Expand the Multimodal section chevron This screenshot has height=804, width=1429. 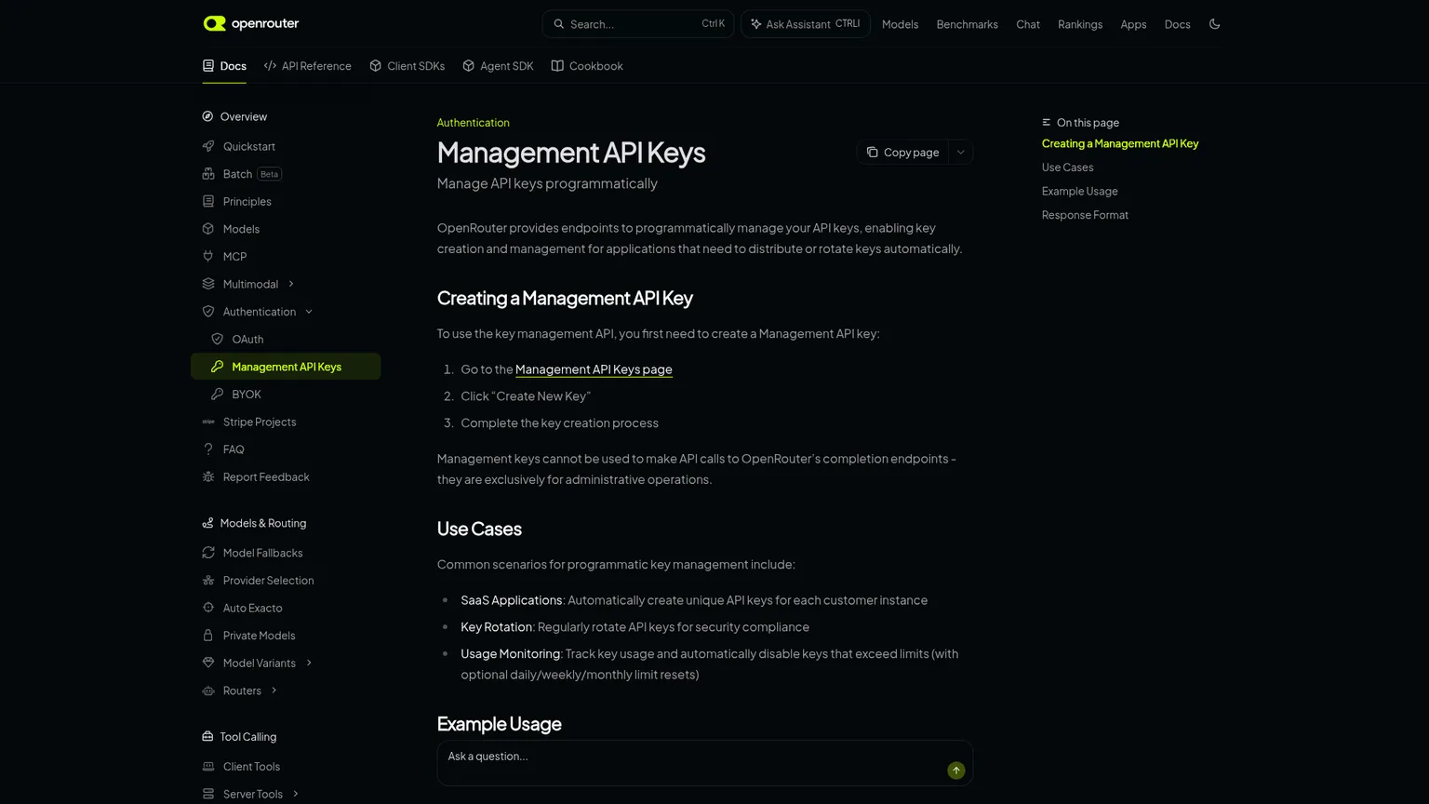tap(291, 284)
